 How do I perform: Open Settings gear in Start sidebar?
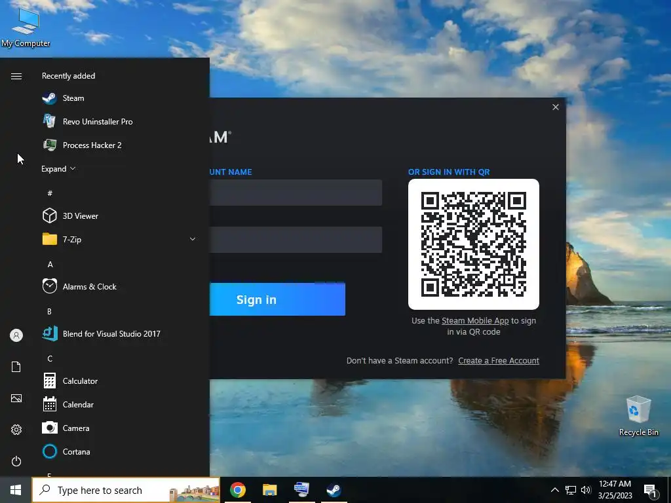pos(16,430)
